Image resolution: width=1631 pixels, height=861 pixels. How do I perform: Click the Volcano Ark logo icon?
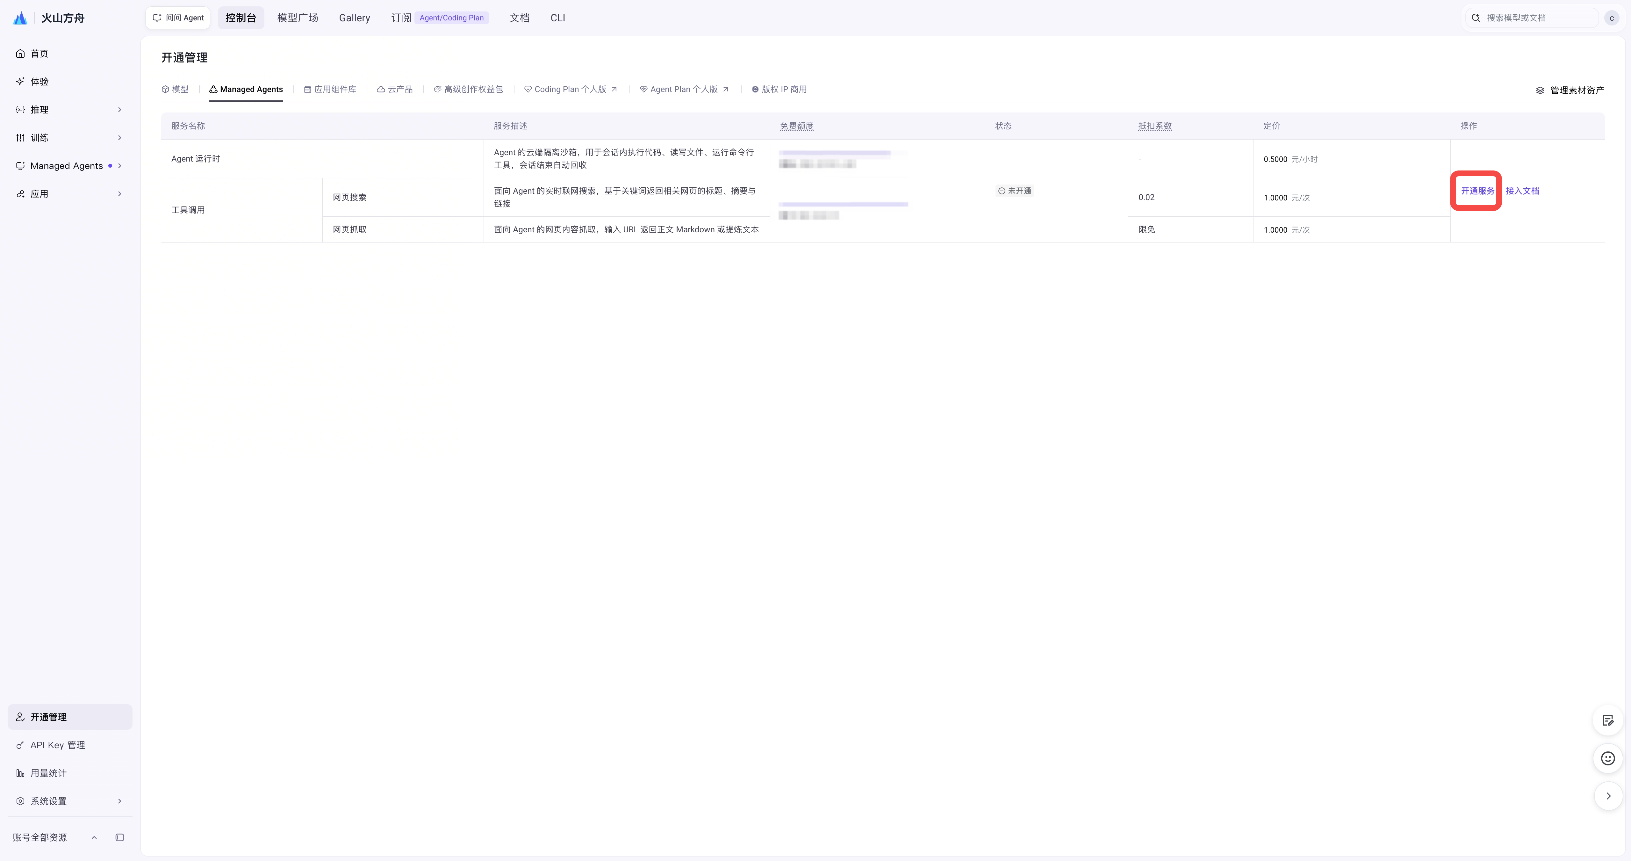click(20, 18)
